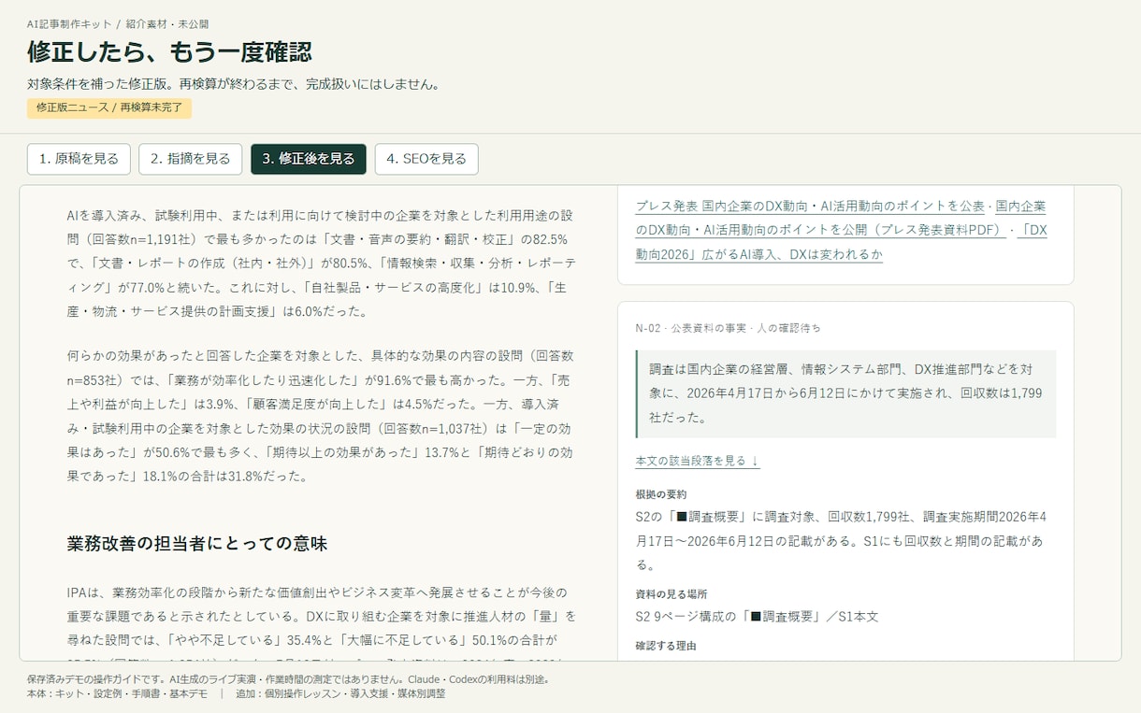
Task: Select the 3. 修正後を見る tab
Action: [x=309, y=159]
